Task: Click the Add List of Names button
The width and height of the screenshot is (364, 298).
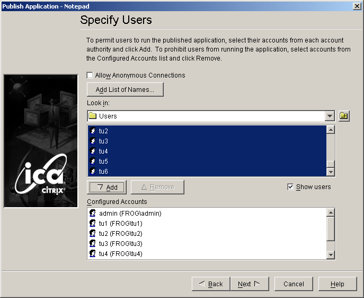Action: [x=125, y=89]
